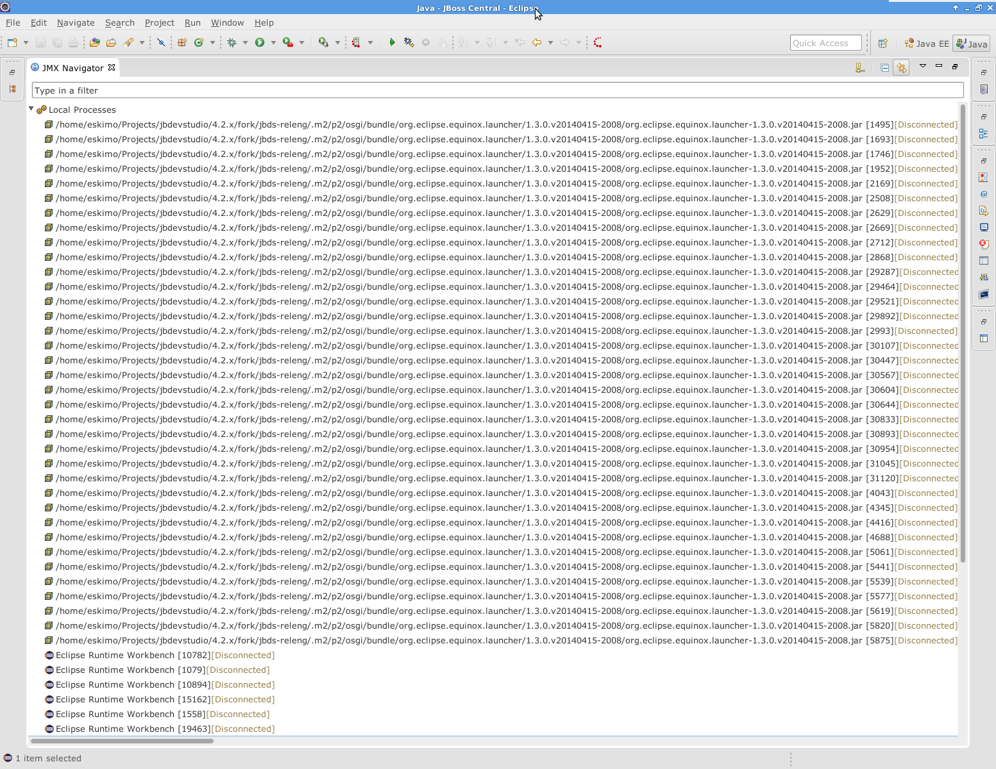Open the JMX Navigator View Menu triangle
The width and height of the screenshot is (996, 769).
(x=923, y=66)
